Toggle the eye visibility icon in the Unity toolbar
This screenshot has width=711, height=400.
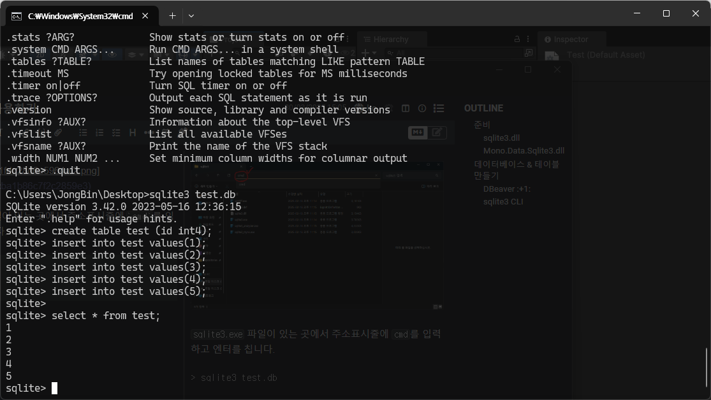112,55
